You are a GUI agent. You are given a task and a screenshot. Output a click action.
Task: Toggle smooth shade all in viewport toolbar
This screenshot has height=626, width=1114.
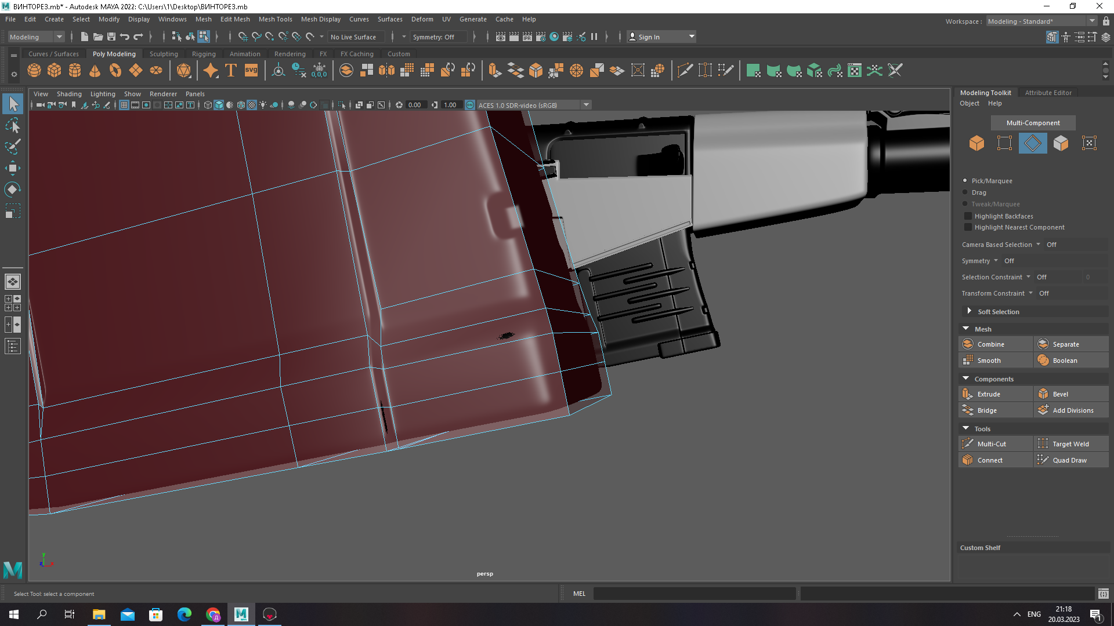[x=219, y=105]
